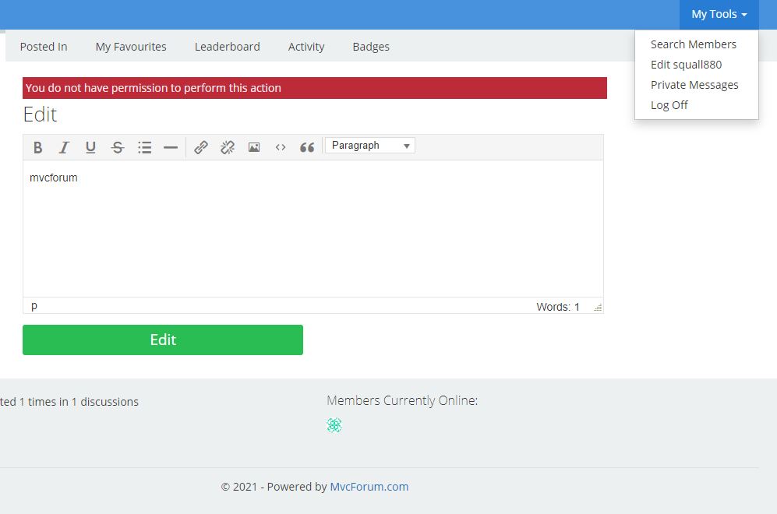The width and height of the screenshot is (777, 514).
Task: Insert a bullet list
Action: click(x=144, y=147)
